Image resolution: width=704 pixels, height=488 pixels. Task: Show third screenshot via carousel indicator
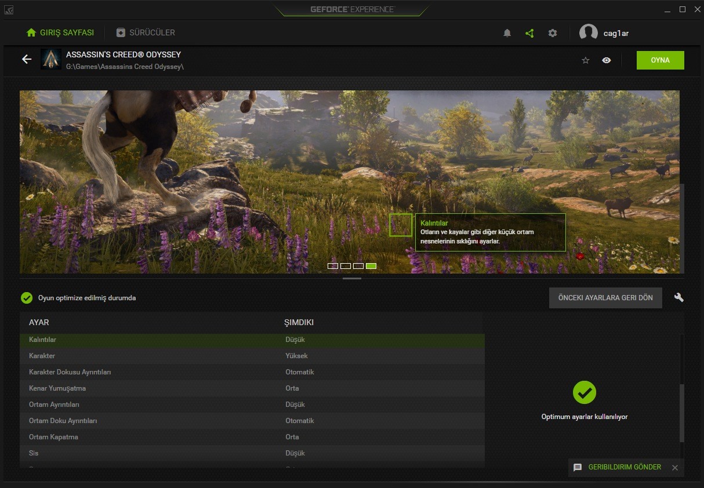click(x=358, y=266)
